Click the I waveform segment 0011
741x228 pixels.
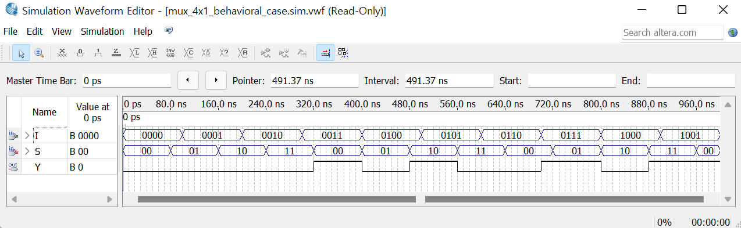tap(332, 135)
